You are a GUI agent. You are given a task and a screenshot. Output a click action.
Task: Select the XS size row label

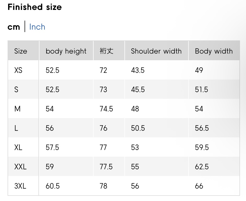[x=18, y=70]
